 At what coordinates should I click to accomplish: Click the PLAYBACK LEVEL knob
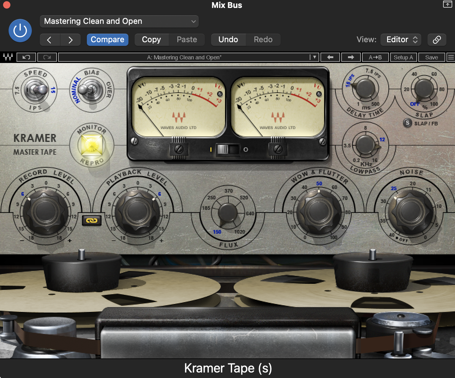point(137,212)
